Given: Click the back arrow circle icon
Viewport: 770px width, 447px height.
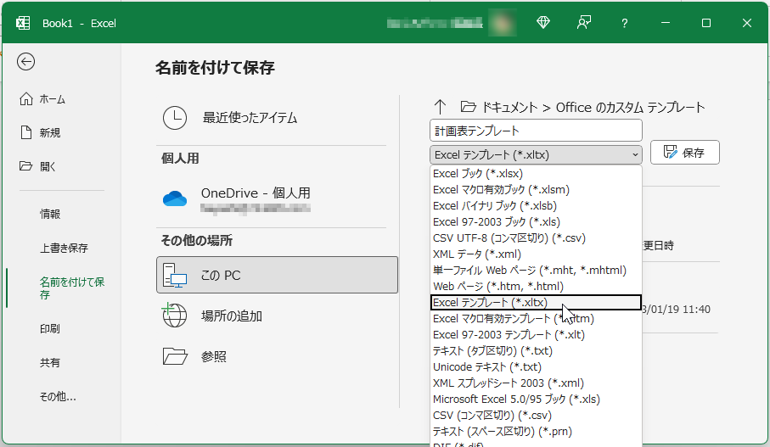Looking at the screenshot, I should [x=25, y=61].
